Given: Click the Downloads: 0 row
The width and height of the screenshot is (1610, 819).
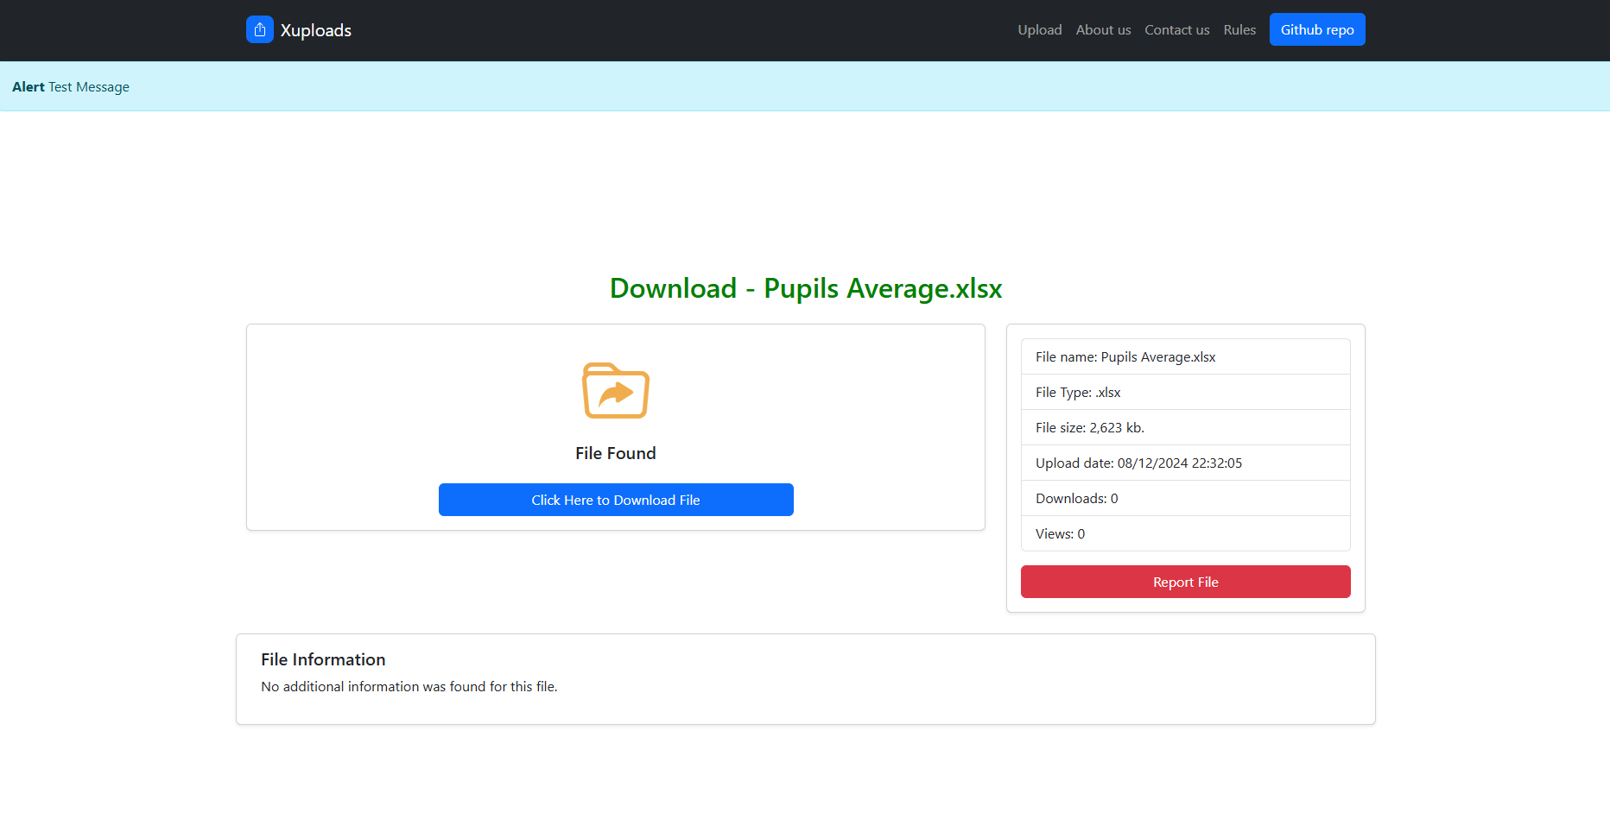Looking at the screenshot, I should (1185, 498).
